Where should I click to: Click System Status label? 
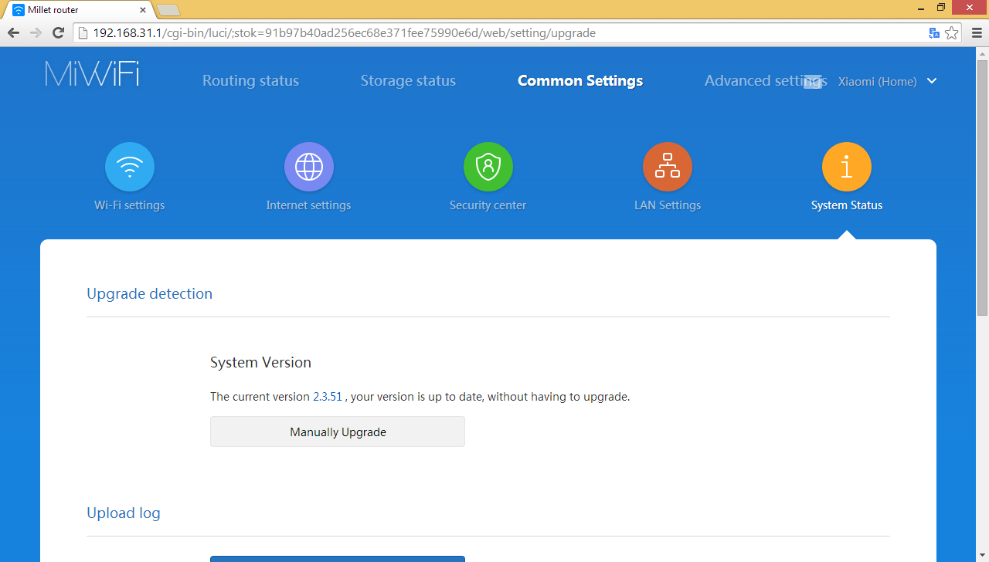(847, 205)
